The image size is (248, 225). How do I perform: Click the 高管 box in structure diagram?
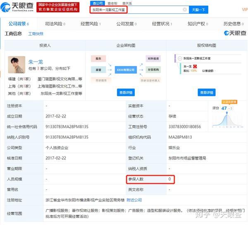tap(98, 70)
